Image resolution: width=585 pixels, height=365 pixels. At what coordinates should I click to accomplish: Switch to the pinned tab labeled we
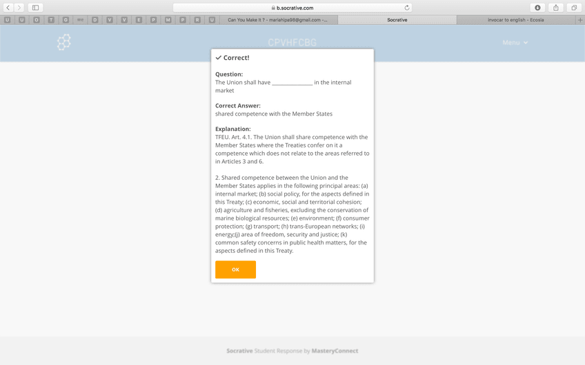click(80, 20)
